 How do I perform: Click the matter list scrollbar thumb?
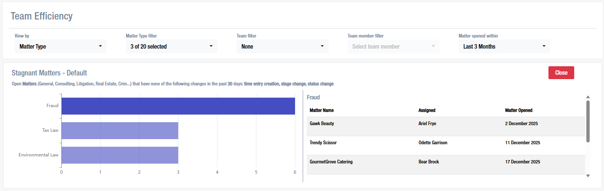[x=588, y=121]
